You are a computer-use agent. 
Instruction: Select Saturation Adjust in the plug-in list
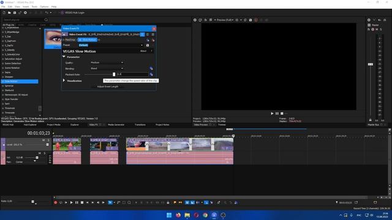[13, 59]
